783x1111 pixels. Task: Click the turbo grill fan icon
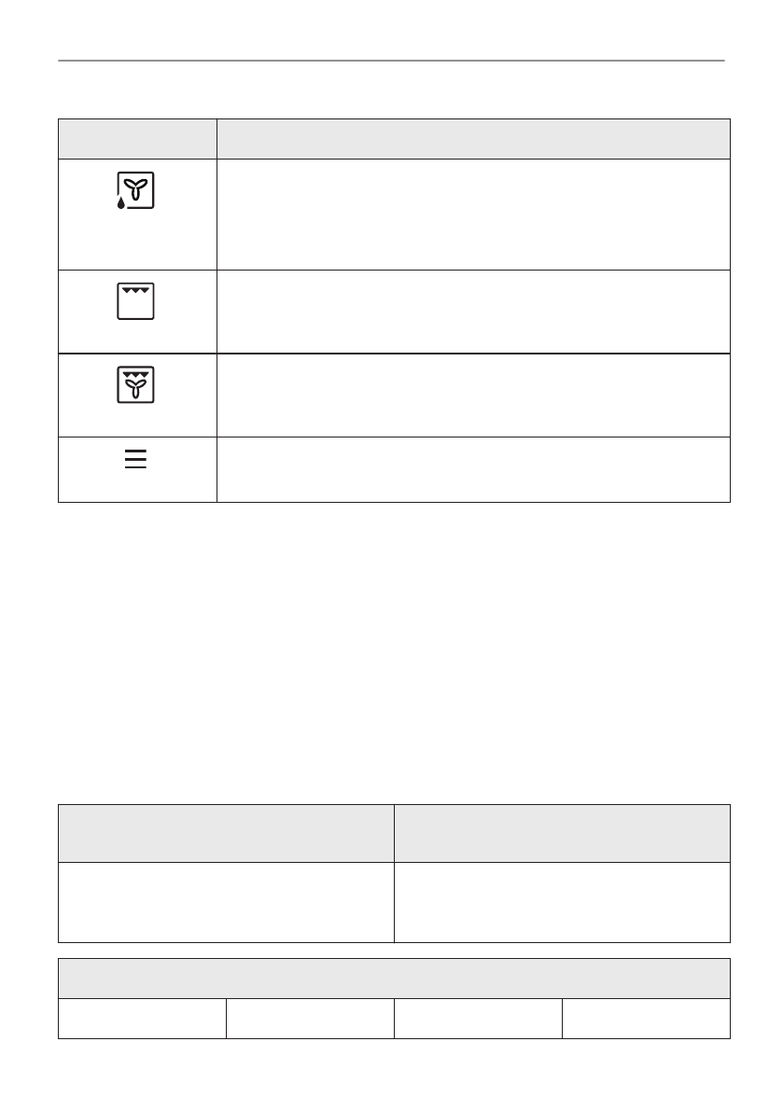(137, 384)
